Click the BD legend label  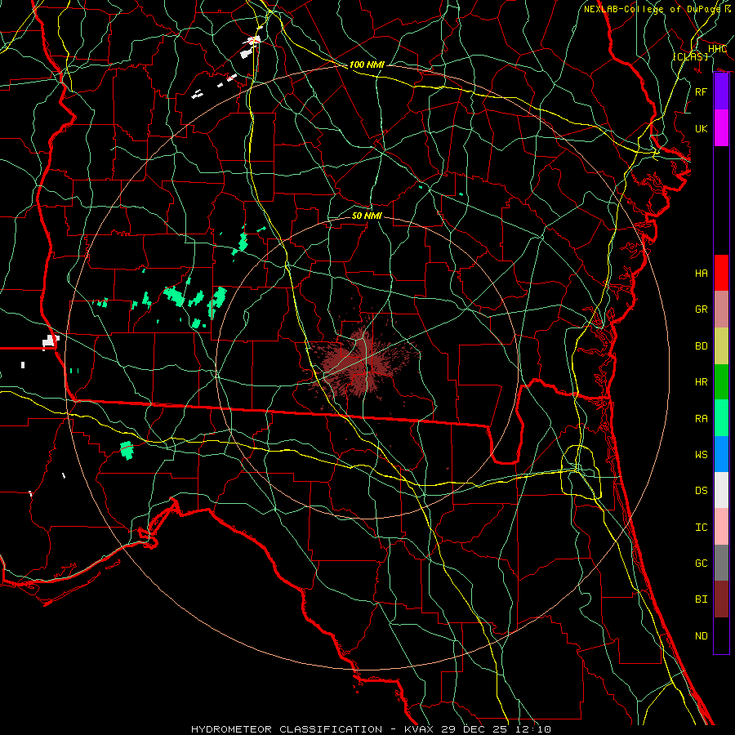pos(702,346)
